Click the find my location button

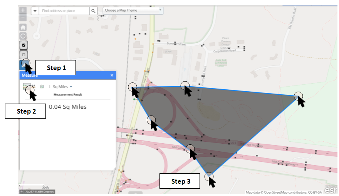[23, 36]
